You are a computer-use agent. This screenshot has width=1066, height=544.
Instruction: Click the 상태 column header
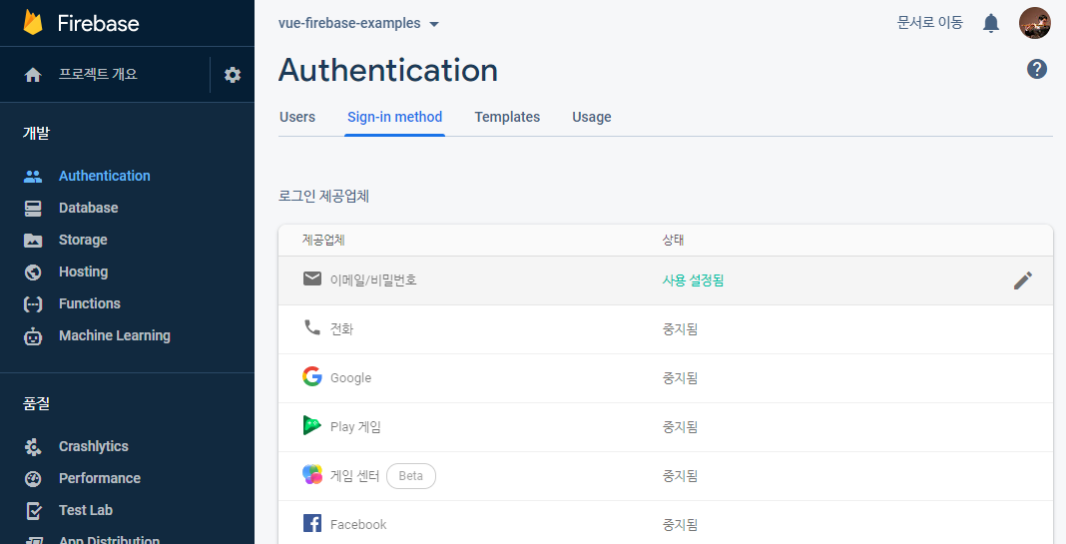(673, 240)
